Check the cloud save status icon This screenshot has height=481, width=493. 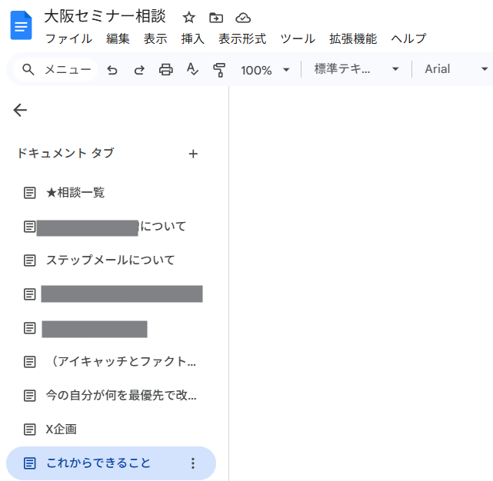[243, 18]
